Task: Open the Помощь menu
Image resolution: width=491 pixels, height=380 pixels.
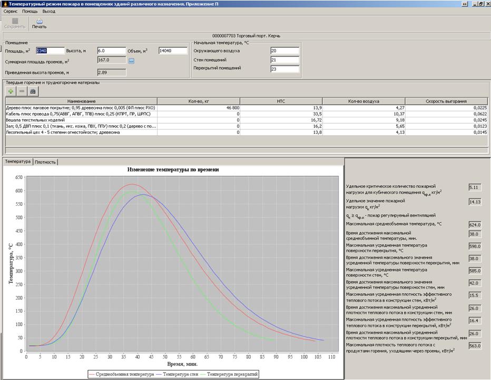Action: pos(30,11)
